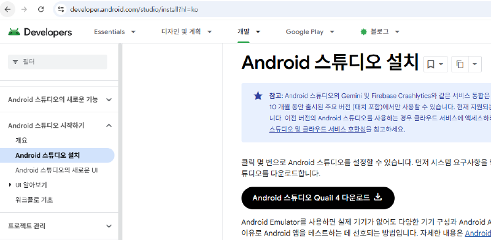
Task: Click the Android 스튜디오 설치 page heading
Action: click(x=330, y=63)
